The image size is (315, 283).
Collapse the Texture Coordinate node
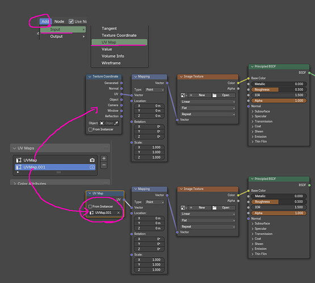[x=90, y=76]
